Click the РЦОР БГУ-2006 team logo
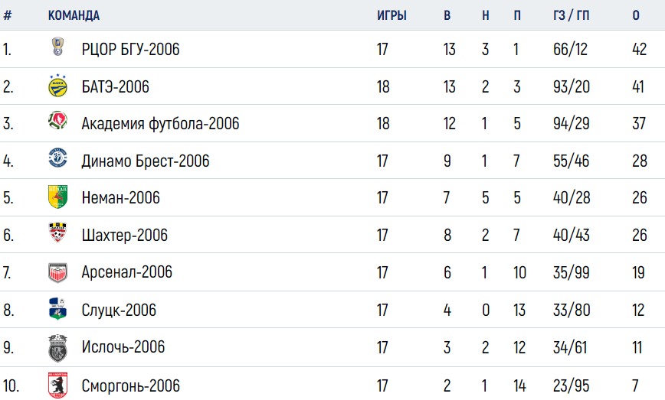This screenshot has width=665, height=400. [57, 47]
